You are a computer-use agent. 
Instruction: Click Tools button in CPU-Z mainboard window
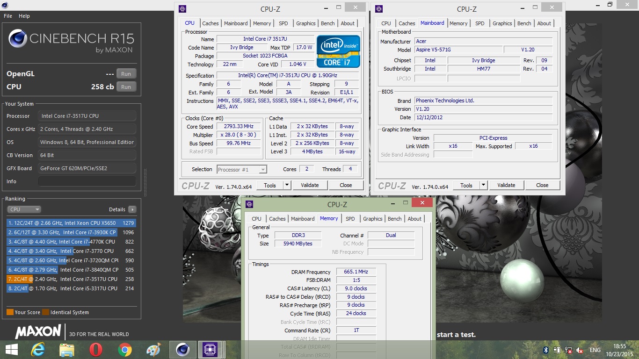(466, 186)
